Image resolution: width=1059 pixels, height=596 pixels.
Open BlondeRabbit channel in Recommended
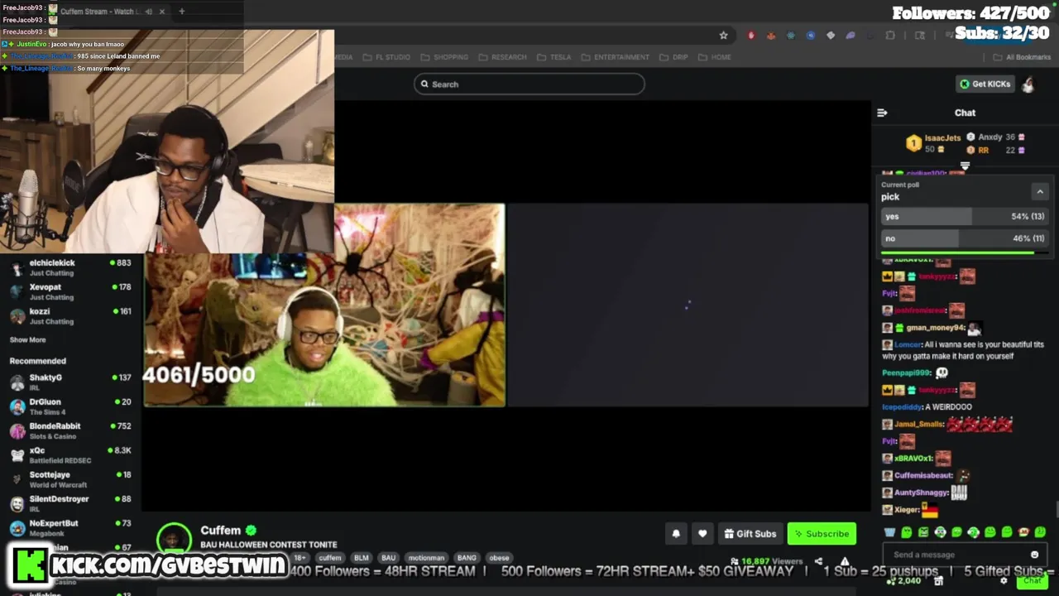(70, 430)
